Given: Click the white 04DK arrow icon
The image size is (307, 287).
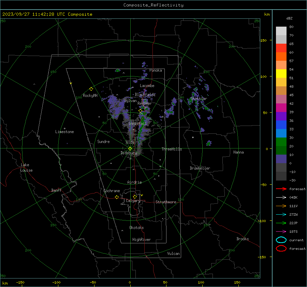Looking at the screenshot, I should pyautogui.click(x=281, y=197).
